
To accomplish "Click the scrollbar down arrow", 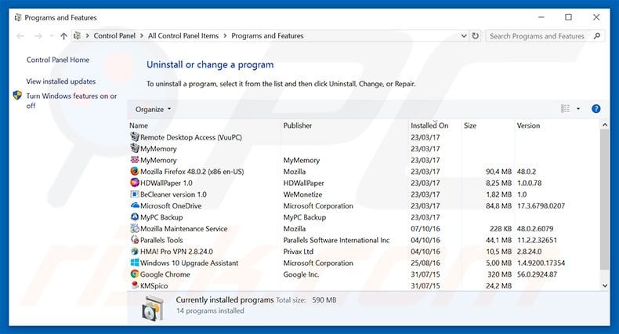I will click(x=604, y=285).
